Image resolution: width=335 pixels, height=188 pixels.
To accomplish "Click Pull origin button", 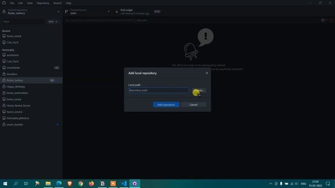I will click(x=138, y=11).
